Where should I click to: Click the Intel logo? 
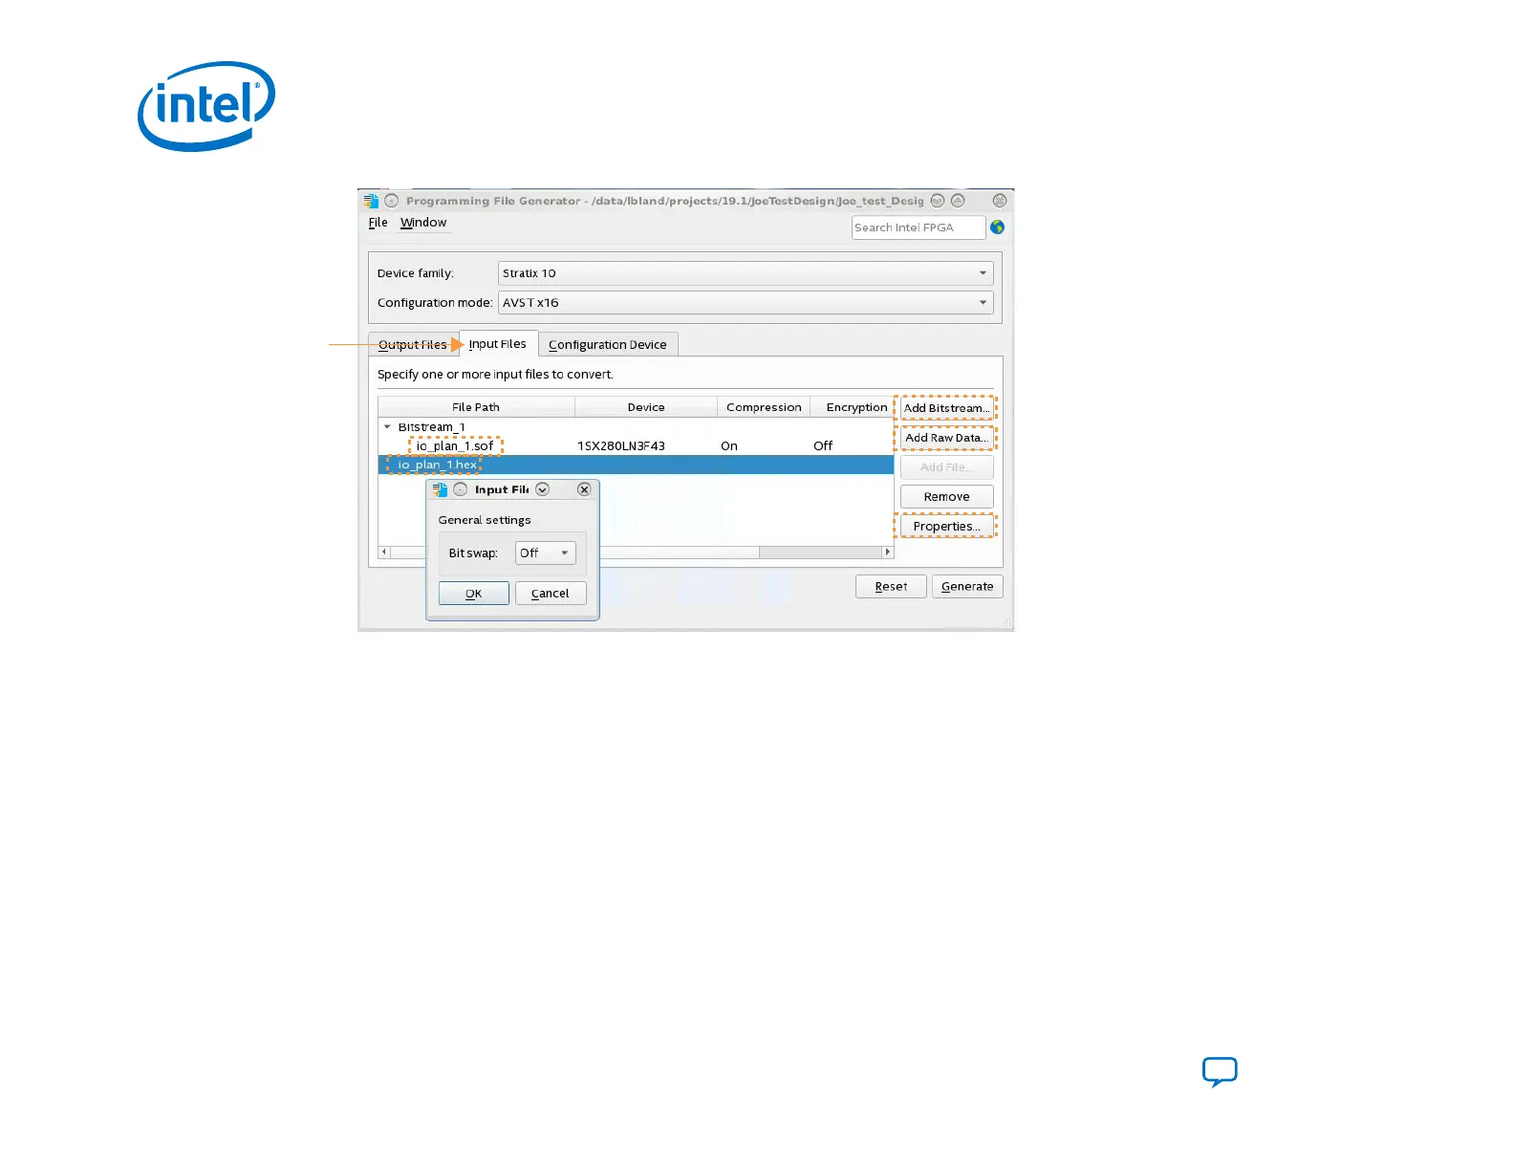(206, 106)
